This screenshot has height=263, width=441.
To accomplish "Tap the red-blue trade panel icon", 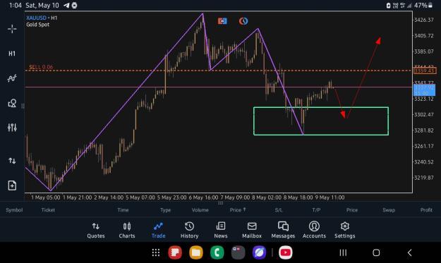I will pyautogui.click(x=222, y=21).
